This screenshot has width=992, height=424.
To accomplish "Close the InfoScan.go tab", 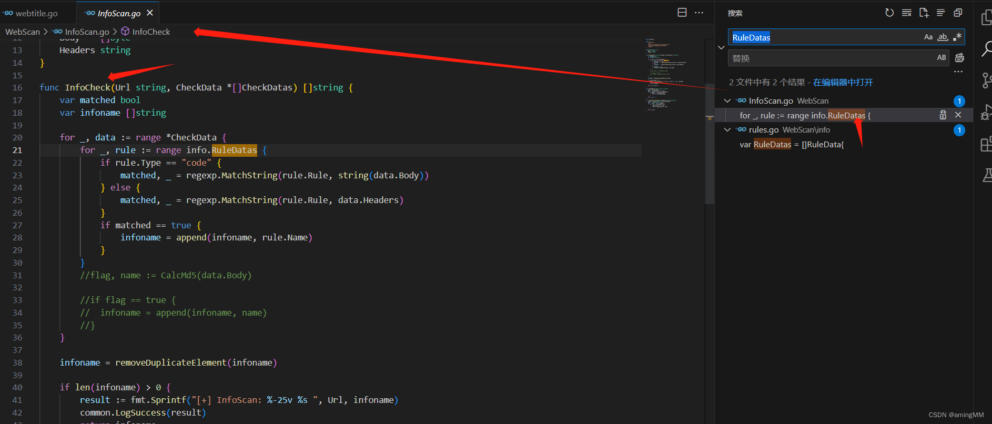I will point(150,13).
